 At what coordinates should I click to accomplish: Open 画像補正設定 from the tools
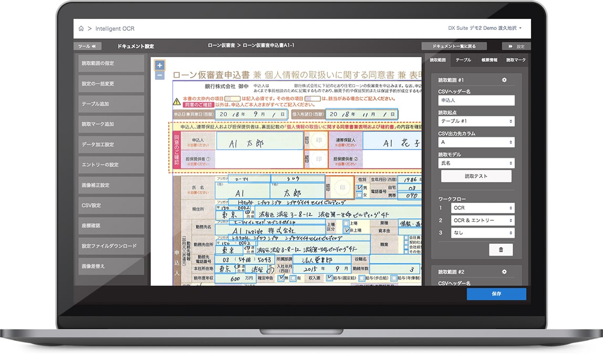[x=111, y=185]
